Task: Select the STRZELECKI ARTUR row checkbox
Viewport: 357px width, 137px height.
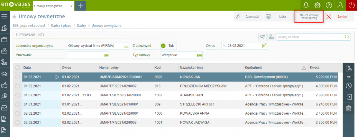Action: [18, 104]
